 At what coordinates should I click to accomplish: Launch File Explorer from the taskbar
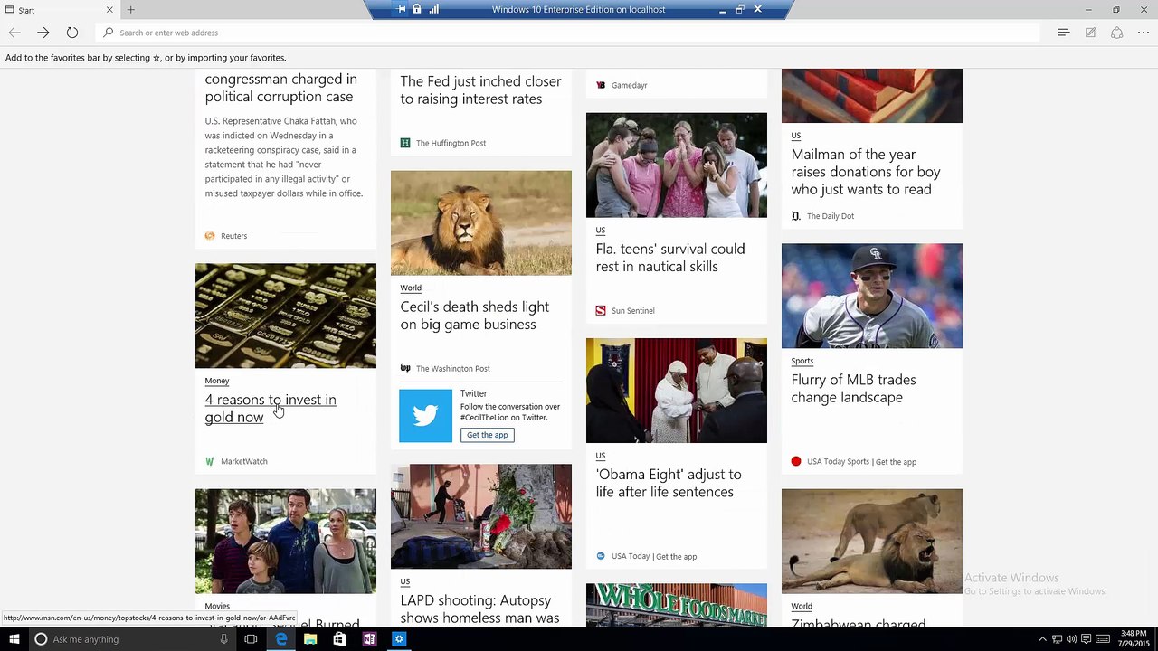(310, 639)
